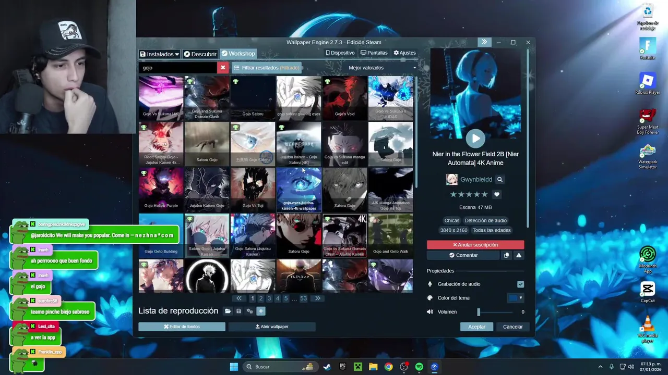
Task: Toggle Filtrar resultados filter panel
Action: coord(266,68)
